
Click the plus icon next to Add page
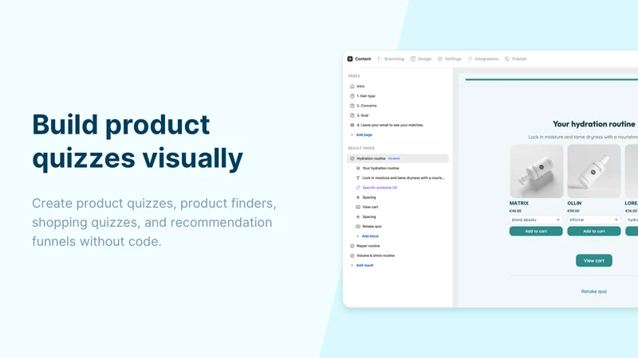[352, 134]
